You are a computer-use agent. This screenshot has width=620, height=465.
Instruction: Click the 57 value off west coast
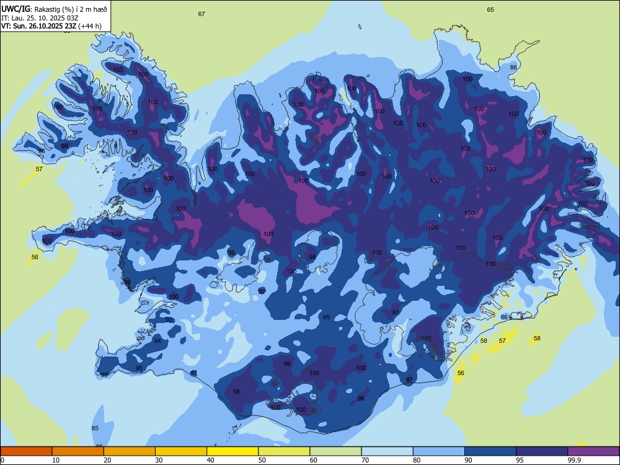[39, 169]
